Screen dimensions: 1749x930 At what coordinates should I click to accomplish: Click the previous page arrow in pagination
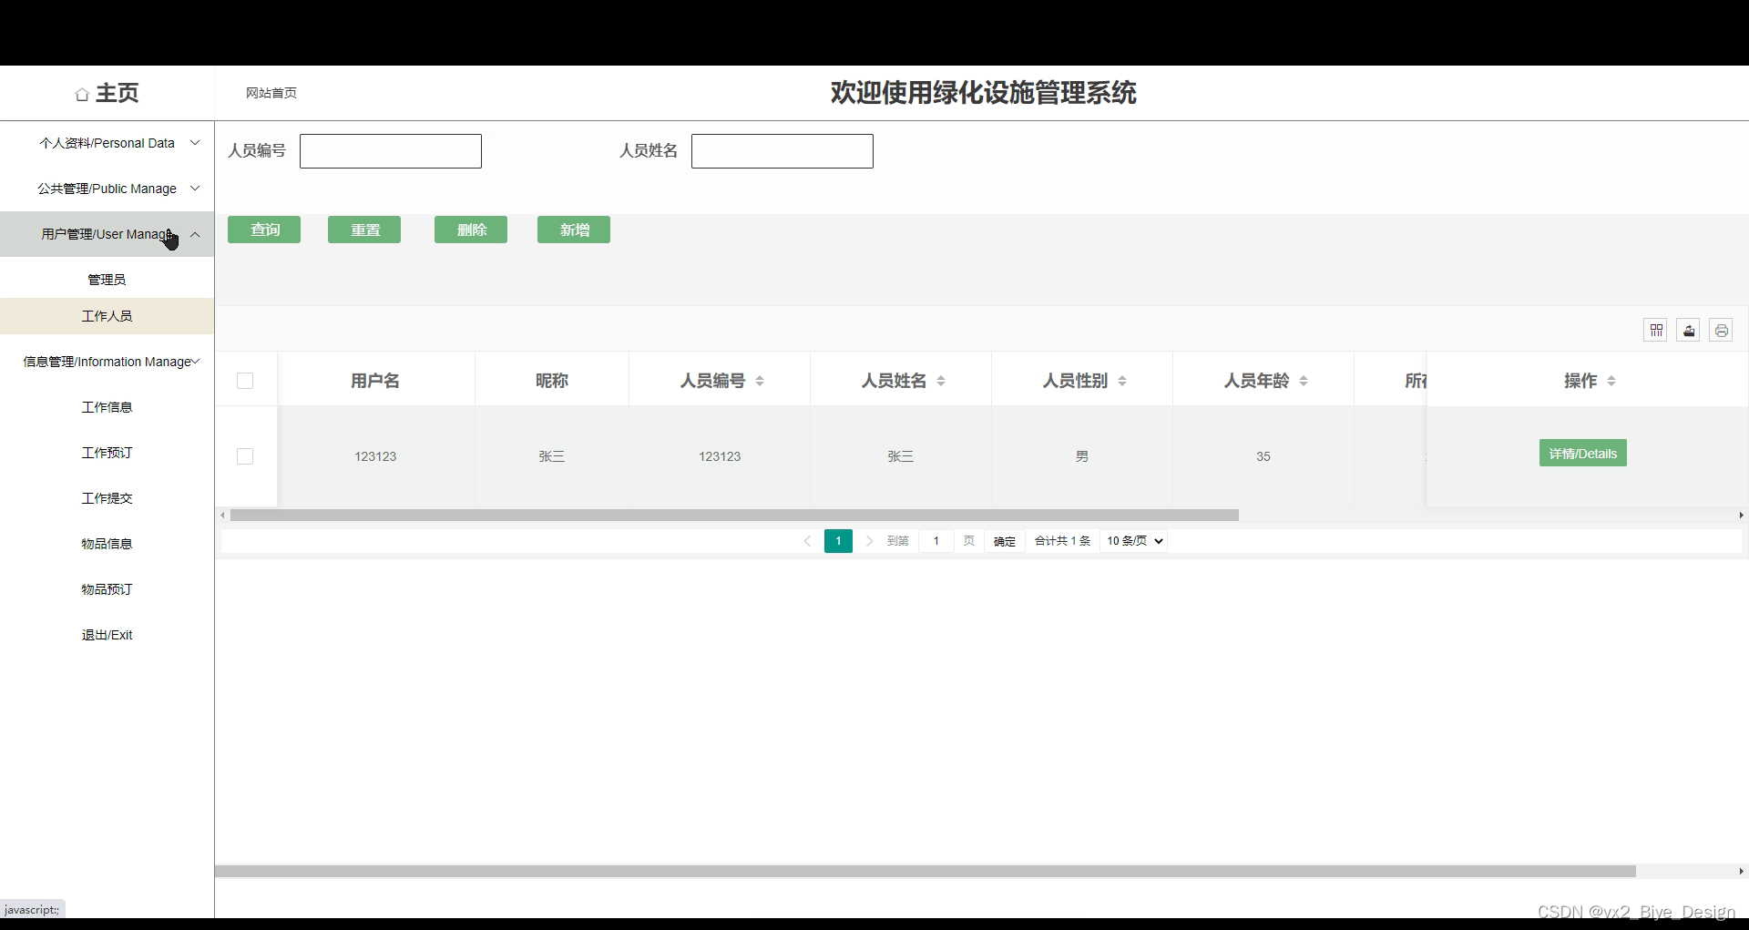pyautogui.click(x=807, y=540)
